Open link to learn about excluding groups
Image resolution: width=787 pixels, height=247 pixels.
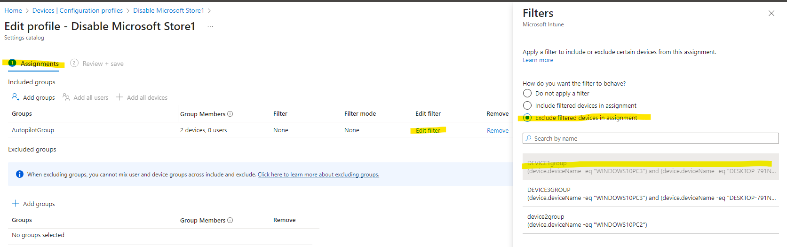(x=318, y=175)
